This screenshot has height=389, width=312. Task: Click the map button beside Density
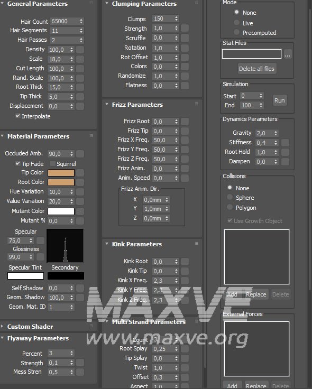[x=80, y=50]
